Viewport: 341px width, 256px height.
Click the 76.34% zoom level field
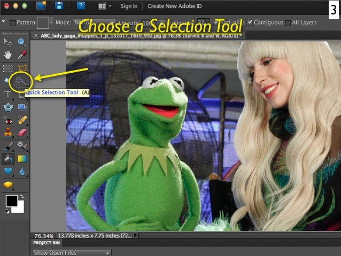(x=44, y=236)
